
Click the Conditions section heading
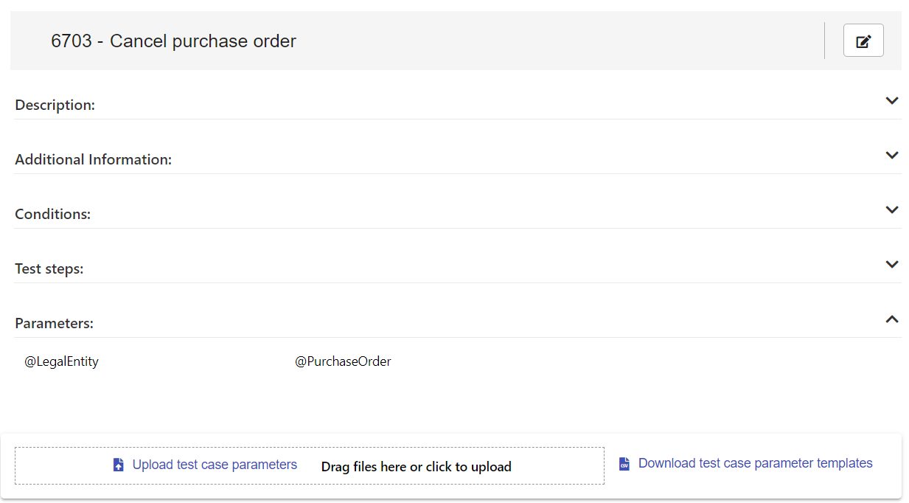(53, 215)
